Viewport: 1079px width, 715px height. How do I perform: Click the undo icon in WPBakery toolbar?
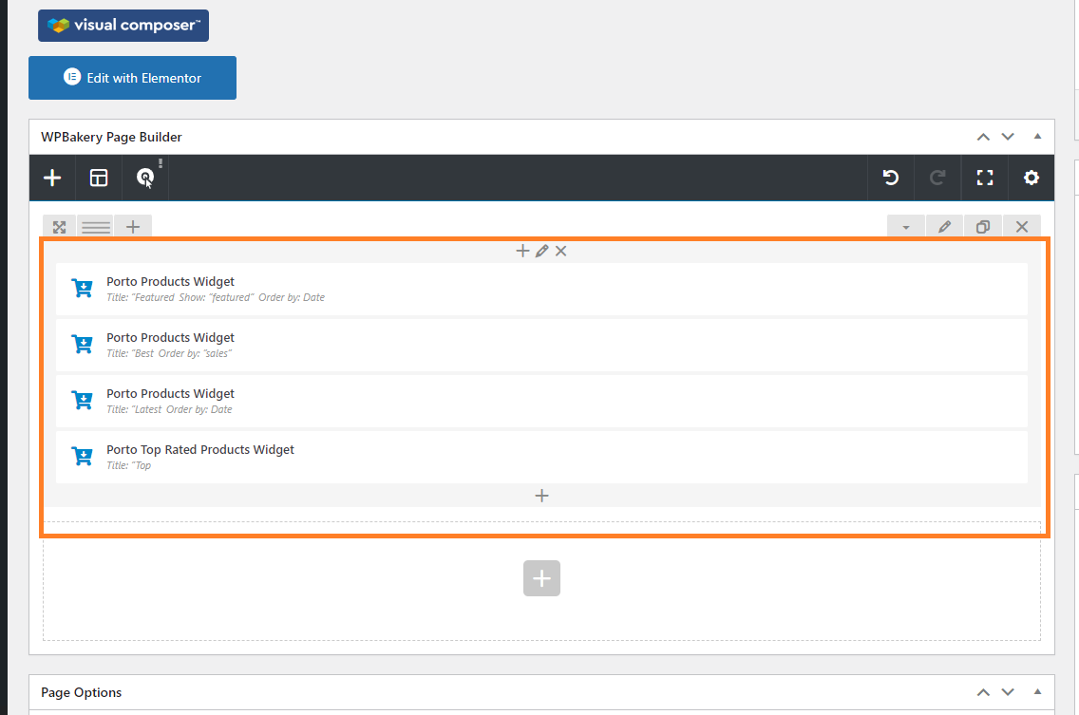pos(890,178)
